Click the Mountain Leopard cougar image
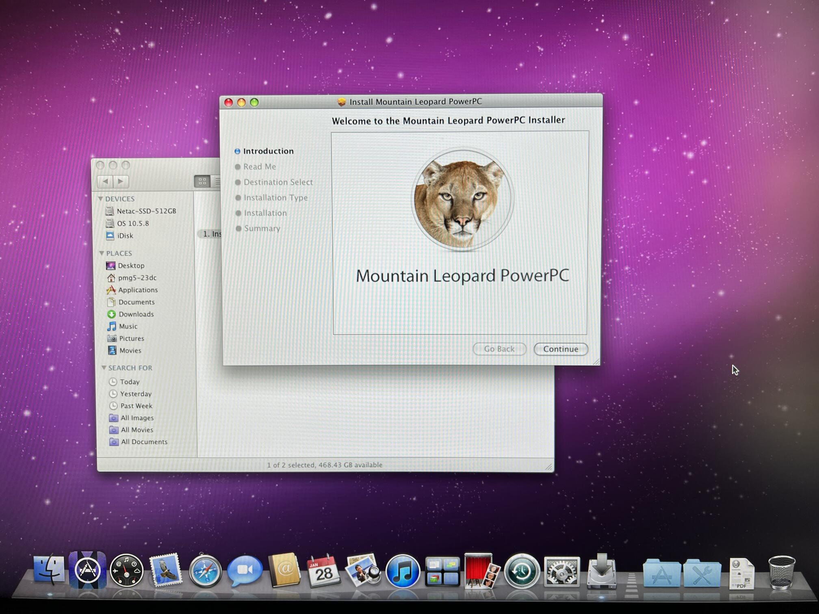 coord(462,199)
